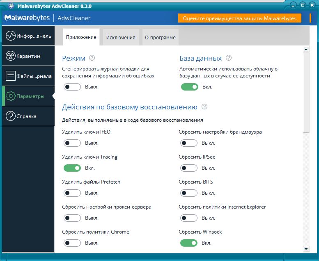Click help icon next to Действия по базовому восстановлению
The image size is (319, 261).
[x=204, y=107]
